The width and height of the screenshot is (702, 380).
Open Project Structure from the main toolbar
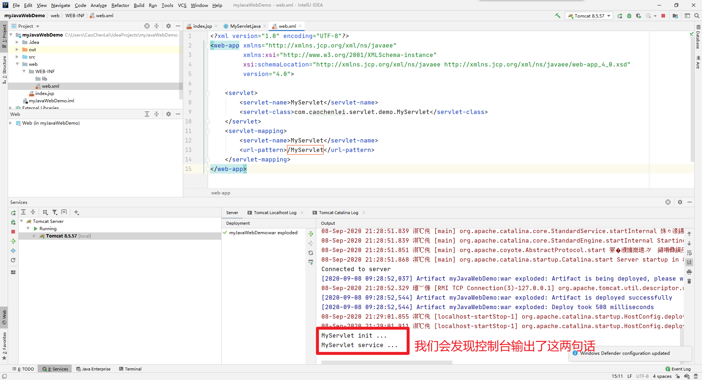675,16
